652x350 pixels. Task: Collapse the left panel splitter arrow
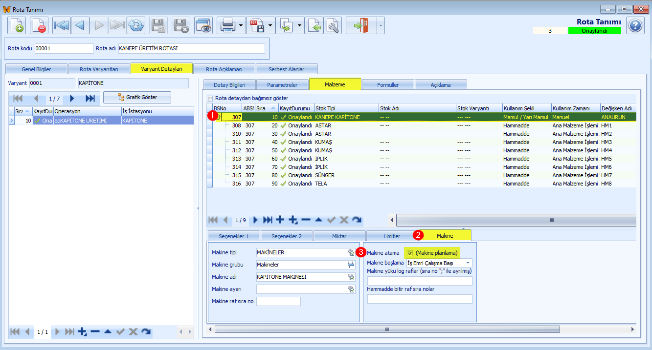pyautogui.click(x=198, y=208)
